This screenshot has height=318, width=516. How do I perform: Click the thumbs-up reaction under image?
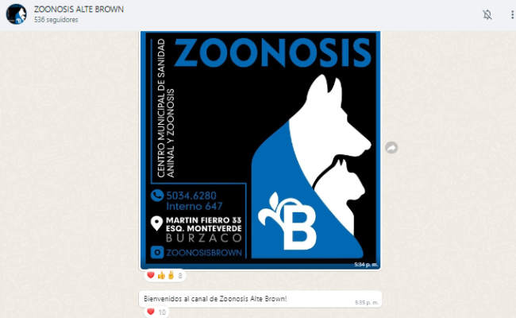pyautogui.click(x=161, y=275)
